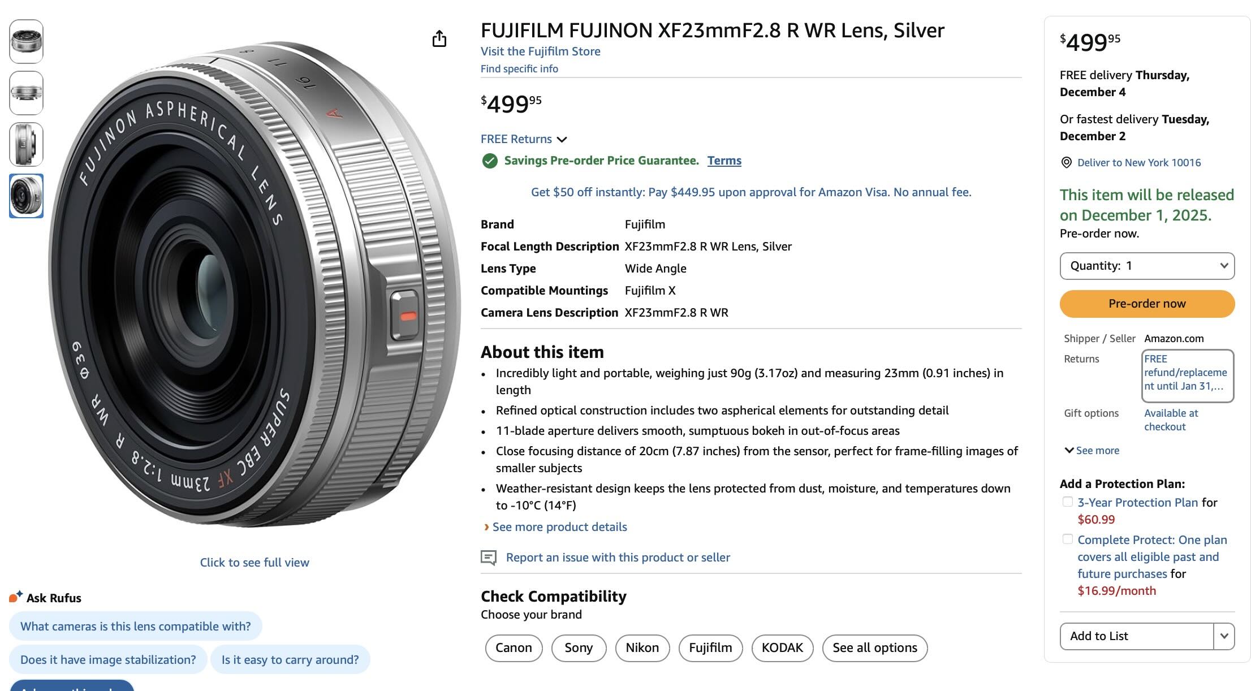
Task: Select currently highlighted fourth product thumbnail
Action: [x=25, y=195]
